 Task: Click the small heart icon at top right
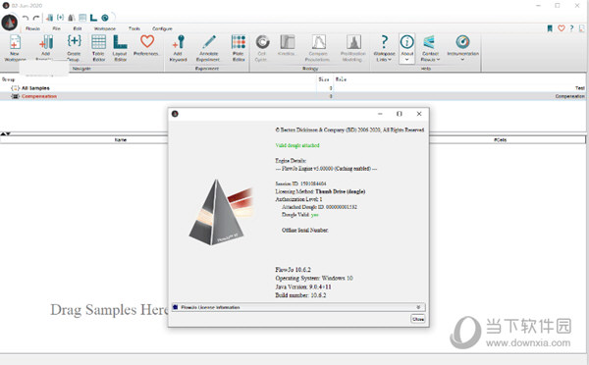click(x=562, y=28)
